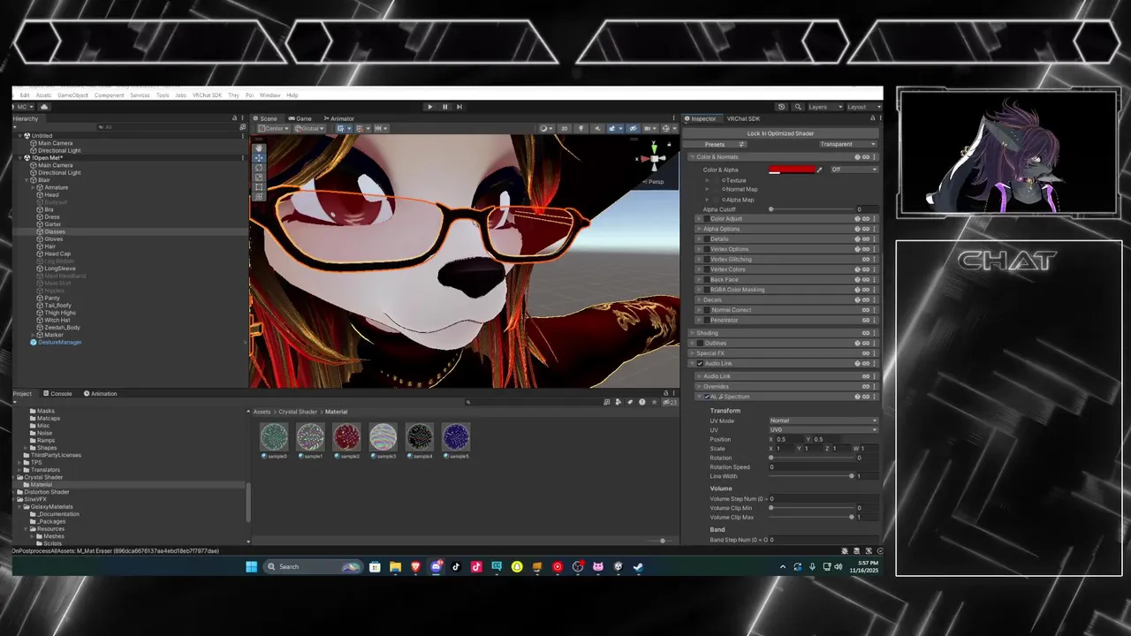Open the VRChat SDK menu

click(207, 95)
